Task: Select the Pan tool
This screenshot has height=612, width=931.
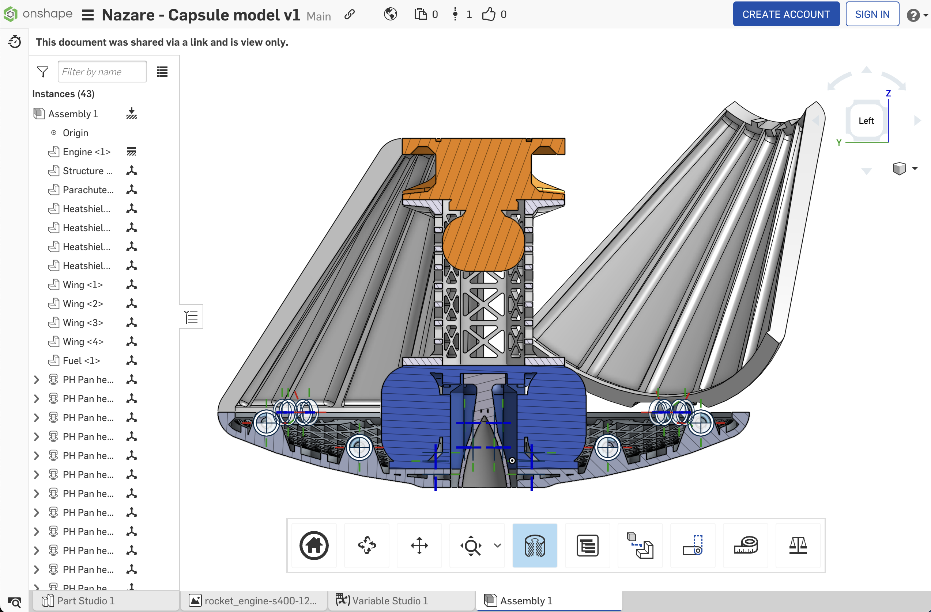Action: [419, 545]
